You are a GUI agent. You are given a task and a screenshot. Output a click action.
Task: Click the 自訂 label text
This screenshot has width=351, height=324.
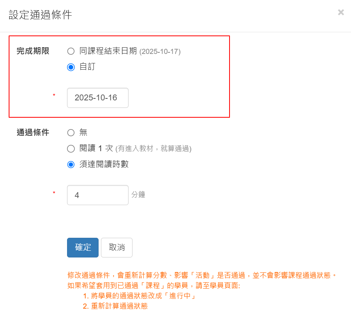point(88,67)
